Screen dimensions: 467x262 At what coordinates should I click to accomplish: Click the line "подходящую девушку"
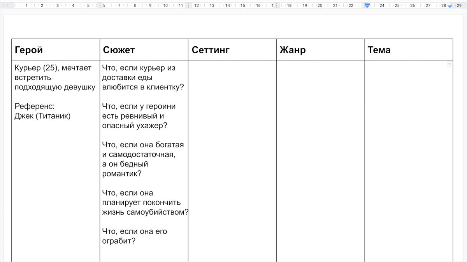[55, 87]
